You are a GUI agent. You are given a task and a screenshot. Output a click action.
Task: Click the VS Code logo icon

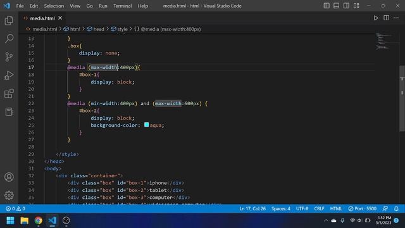click(7, 6)
